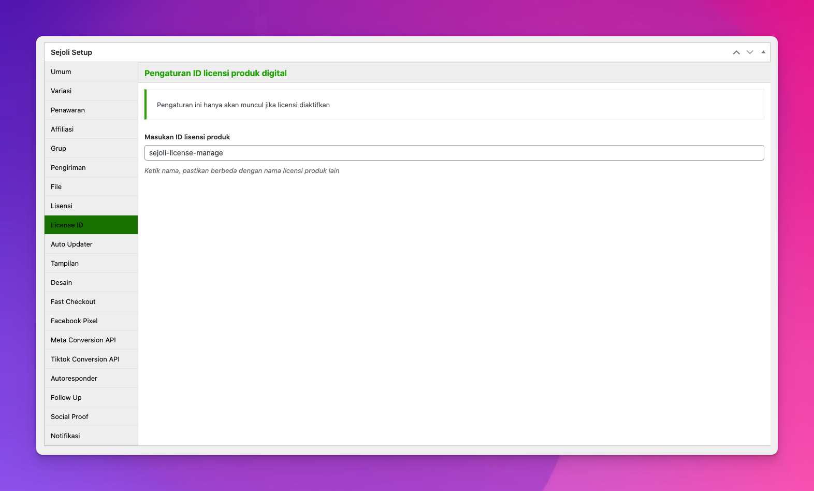Image resolution: width=814 pixels, height=491 pixels.
Task: Open the Tampilan tab
Action: pos(65,264)
